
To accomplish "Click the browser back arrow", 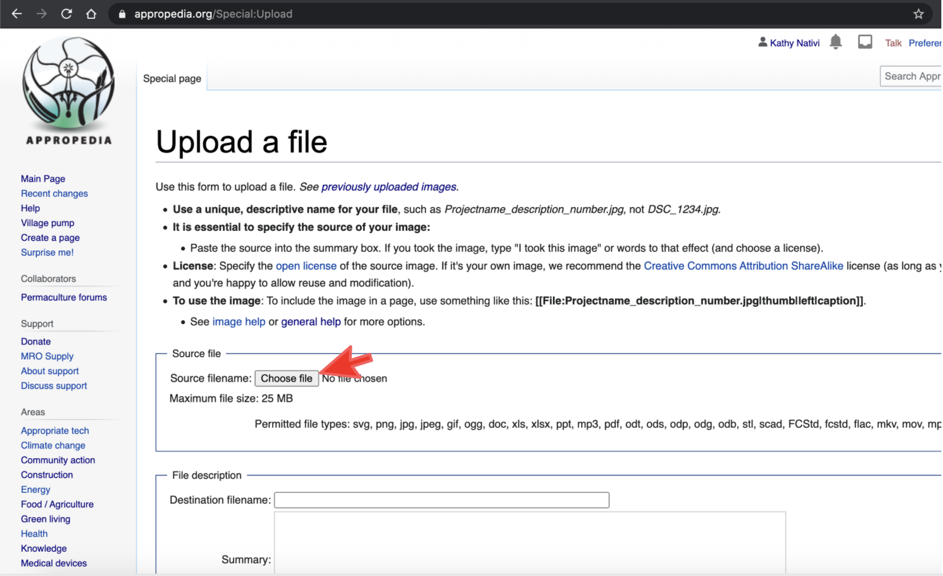I will tap(17, 14).
